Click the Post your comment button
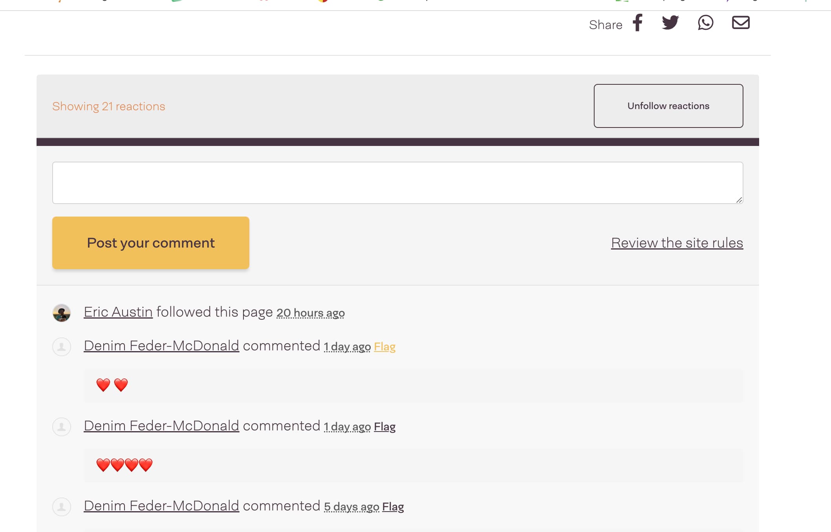The image size is (831, 532). pyautogui.click(x=151, y=243)
